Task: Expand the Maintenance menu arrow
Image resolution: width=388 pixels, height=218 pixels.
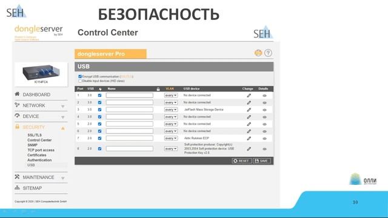Action: click(63, 178)
